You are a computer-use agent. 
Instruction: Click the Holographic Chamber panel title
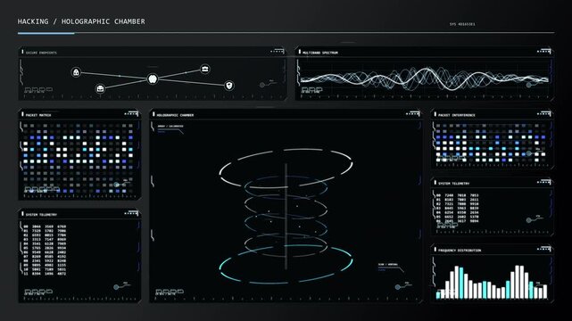[175, 115]
